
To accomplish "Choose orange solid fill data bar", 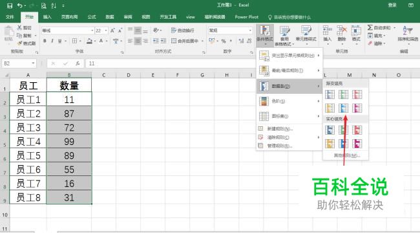I will pyautogui.click(x=330, y=144).
